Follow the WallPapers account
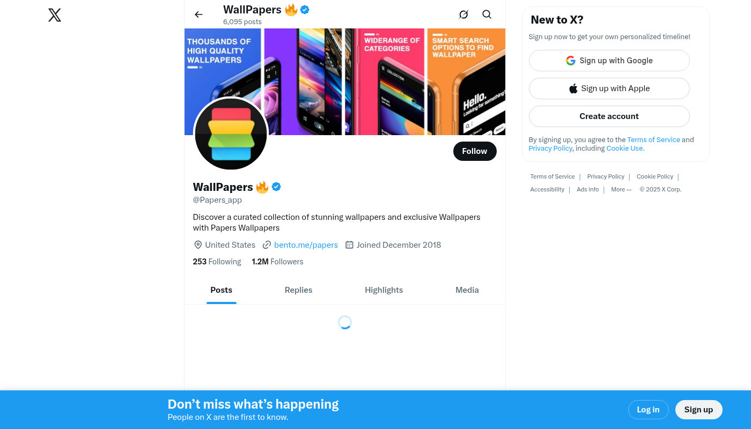Screen dimensions: 751x429 pyautogui.click(x=475, y=151)
